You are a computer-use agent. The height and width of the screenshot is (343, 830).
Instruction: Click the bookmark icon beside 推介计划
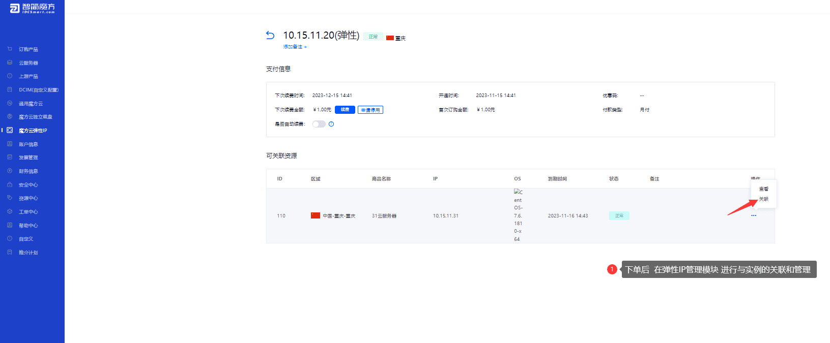click(x=10, y=252)
